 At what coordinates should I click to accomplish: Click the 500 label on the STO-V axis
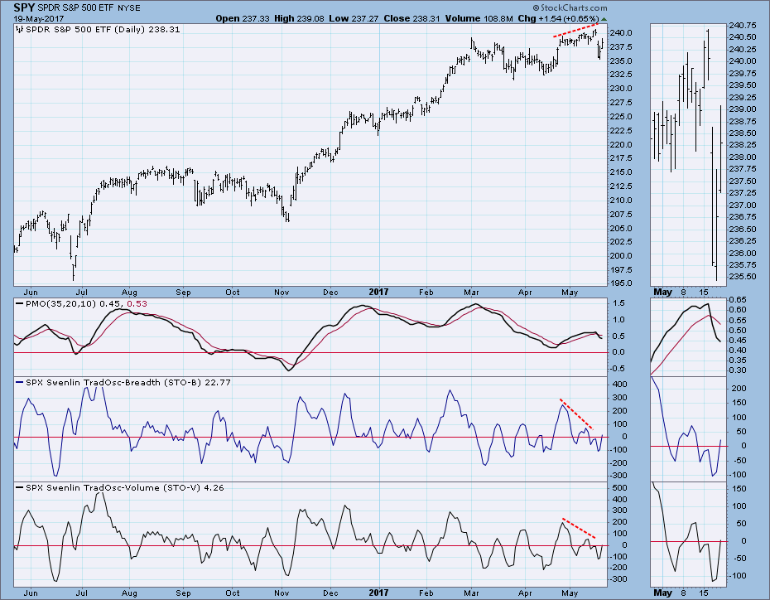pyautogui.click(x=620, y=488)
